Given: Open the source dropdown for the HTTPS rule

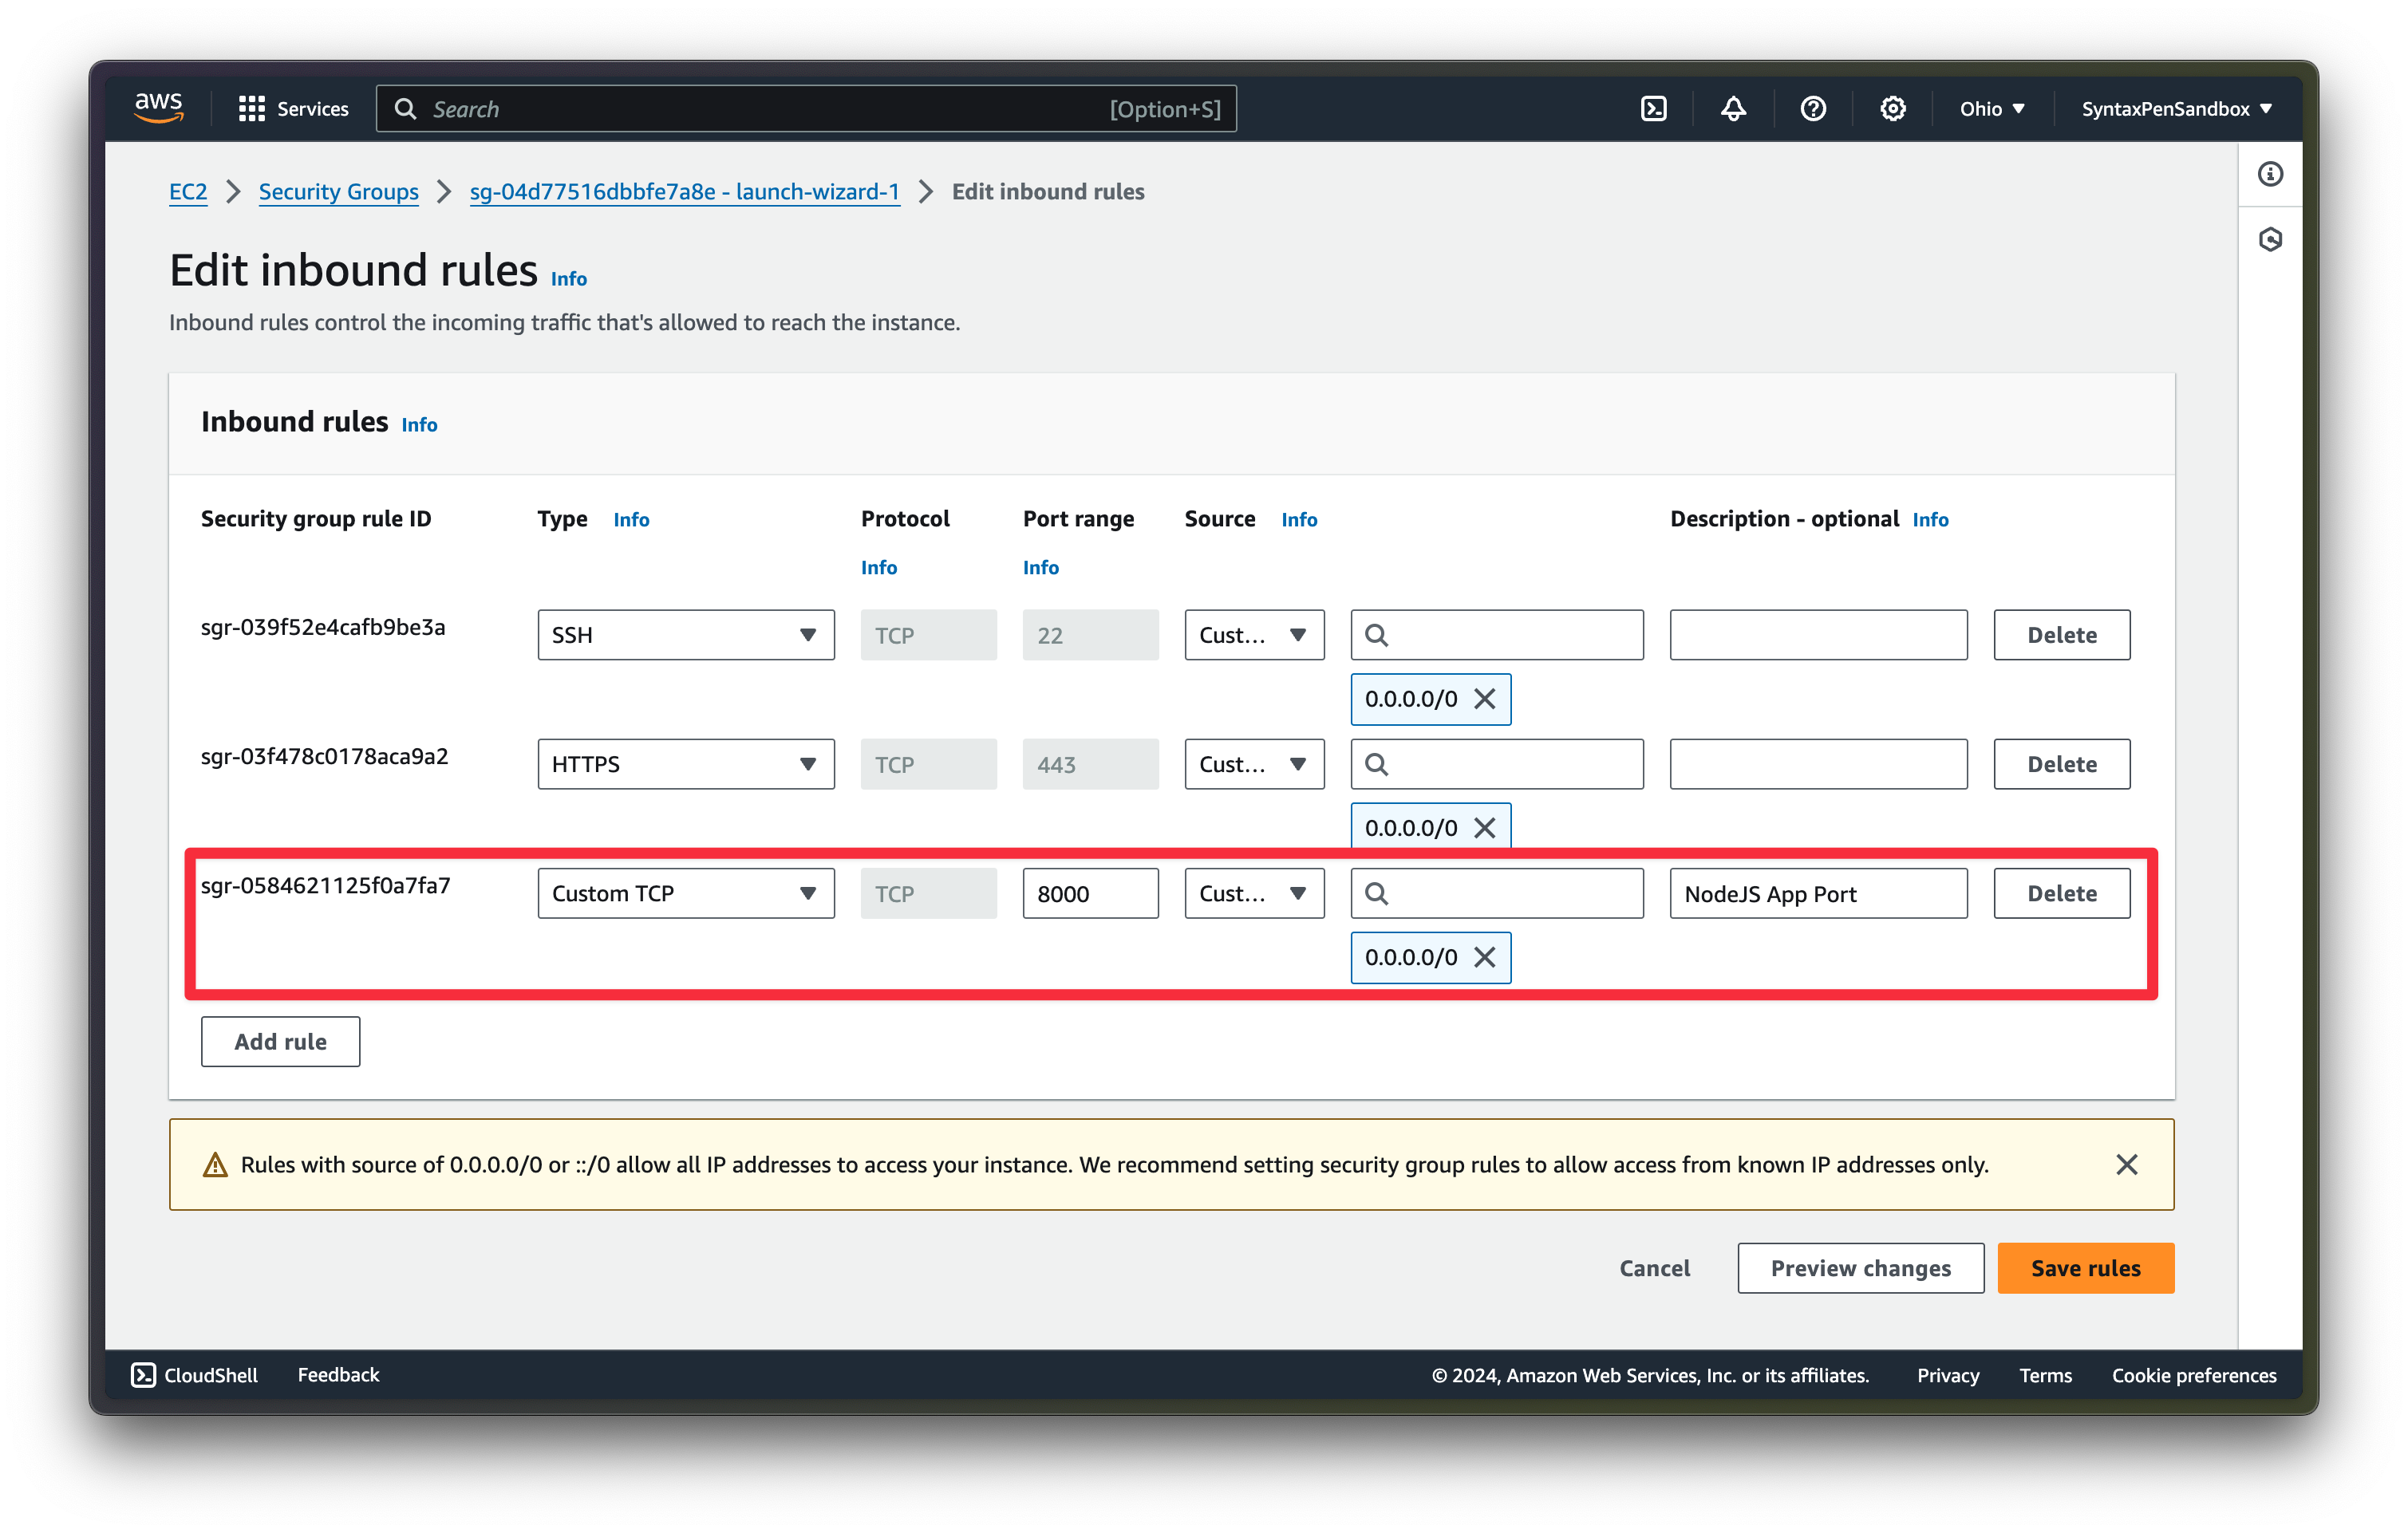Looking at the screenshot, I should pos(1254,763).
